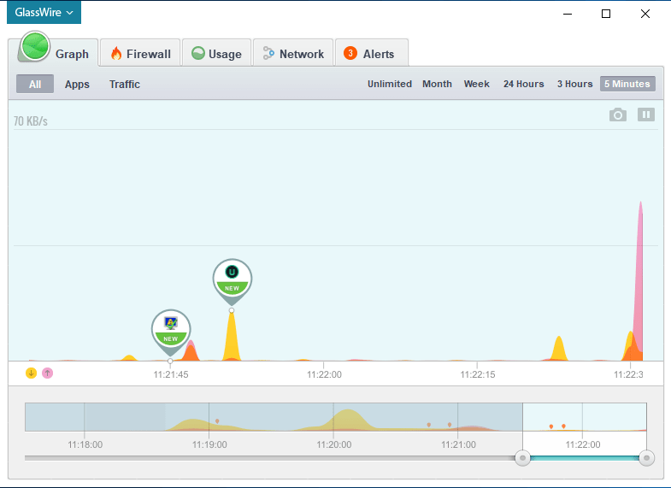This screenshot has width=671, height=488.
Task: Set time range to Unlimited
Action: [390, 84]
